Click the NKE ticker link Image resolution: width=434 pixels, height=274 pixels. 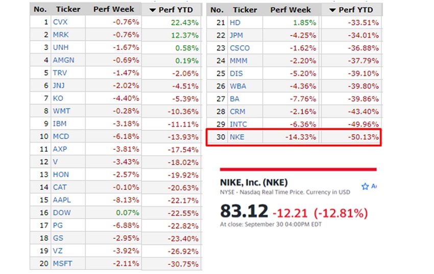237,137
